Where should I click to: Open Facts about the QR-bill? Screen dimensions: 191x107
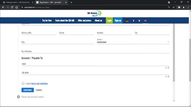coord(65,21)
